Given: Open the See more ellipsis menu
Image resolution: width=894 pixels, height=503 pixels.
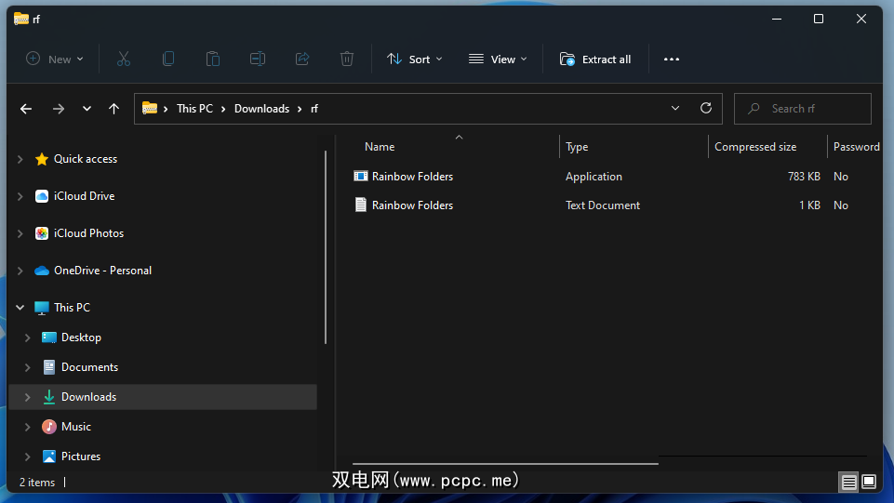Looking at the screenshot, I should [x=672, y=59].
